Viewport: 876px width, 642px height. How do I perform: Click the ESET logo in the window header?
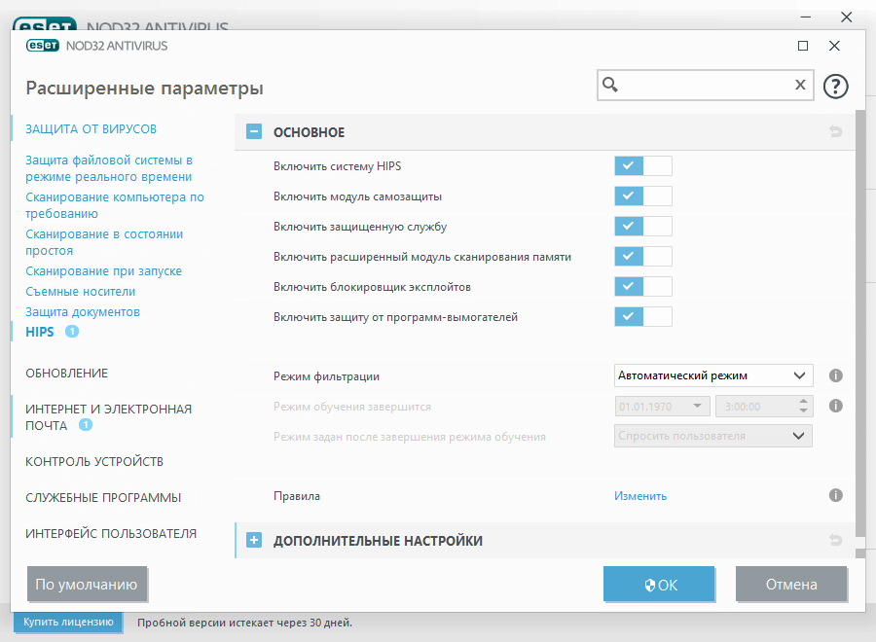(44, 45)
